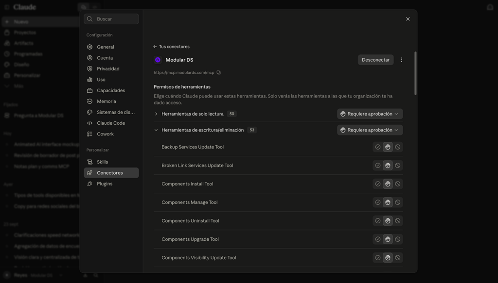Select the Privacidad shield icon

click(90, 69)
